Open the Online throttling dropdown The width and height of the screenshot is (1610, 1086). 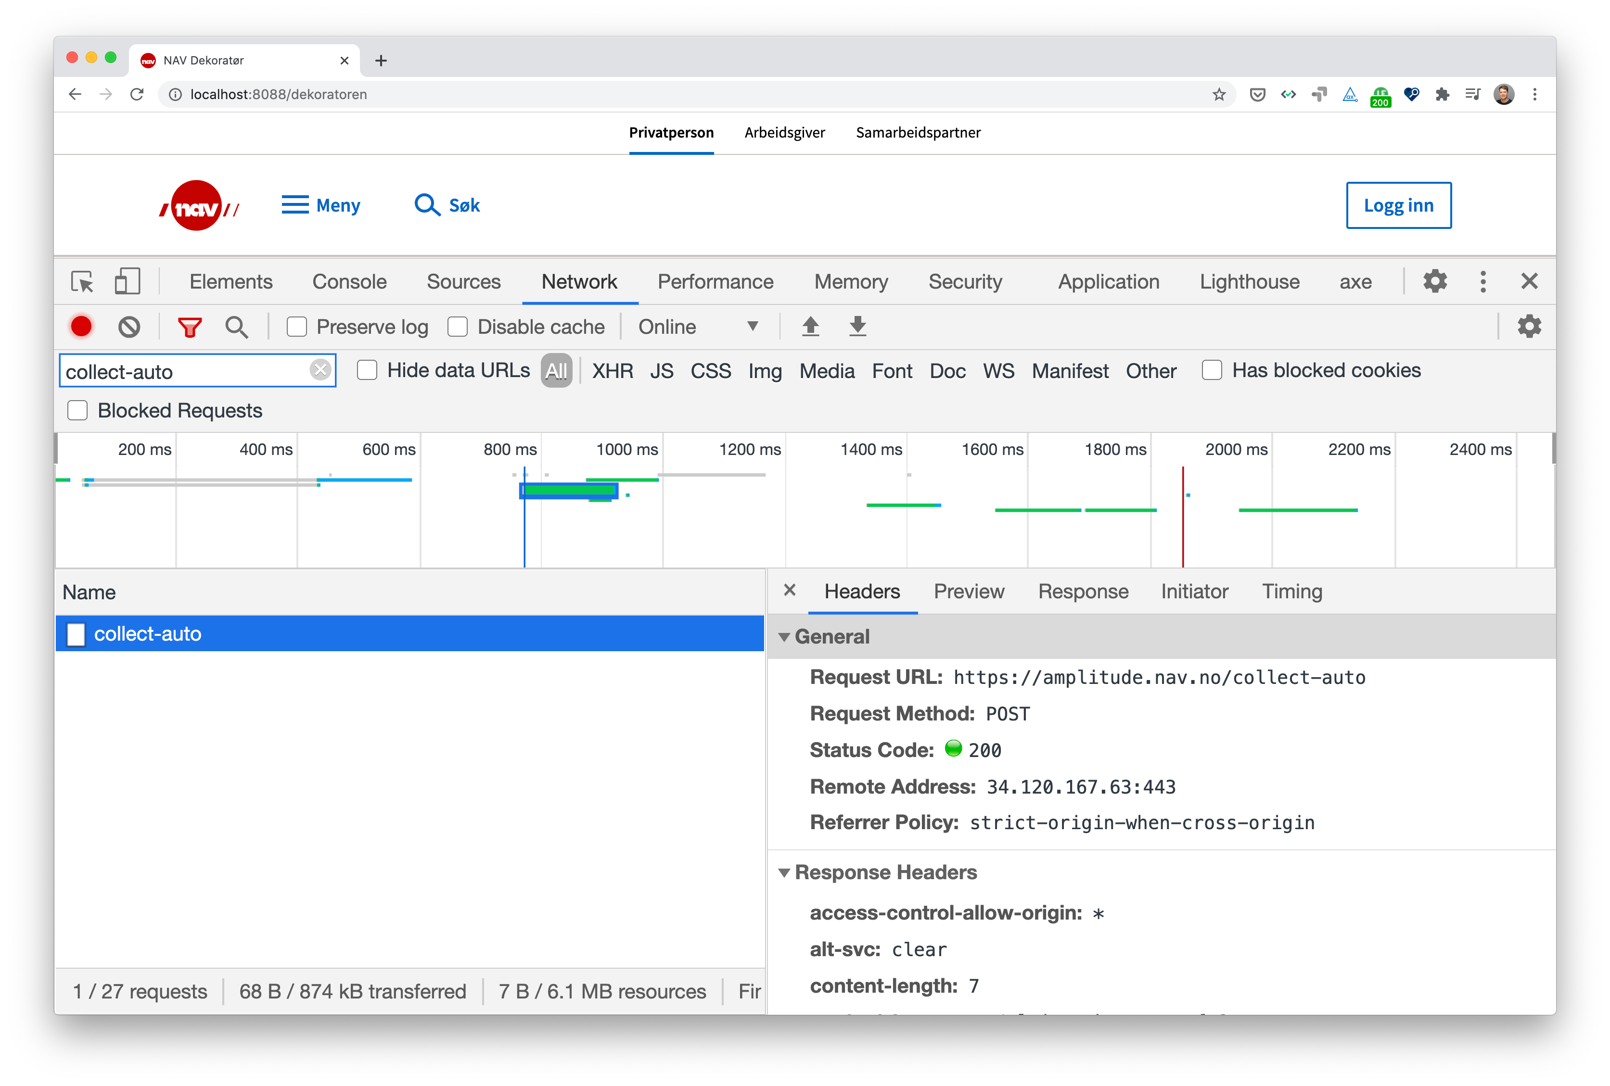click(x=698, y=326)
